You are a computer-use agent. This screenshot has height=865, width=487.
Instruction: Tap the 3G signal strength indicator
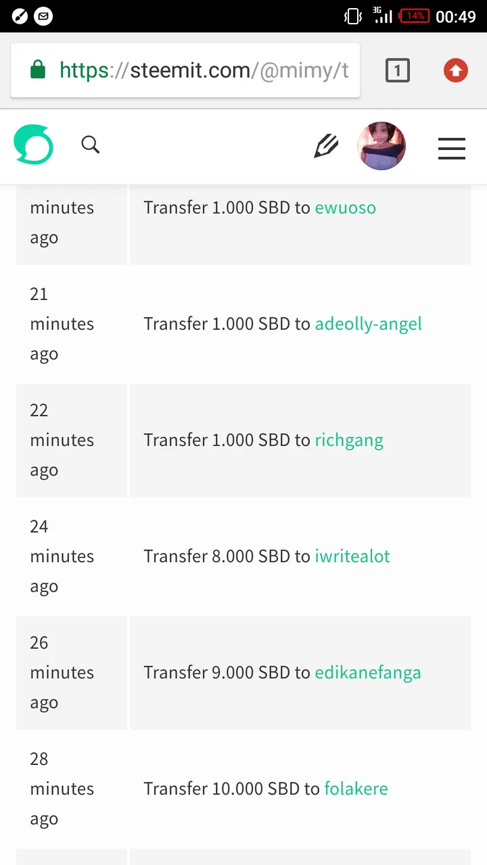(383, 16)
